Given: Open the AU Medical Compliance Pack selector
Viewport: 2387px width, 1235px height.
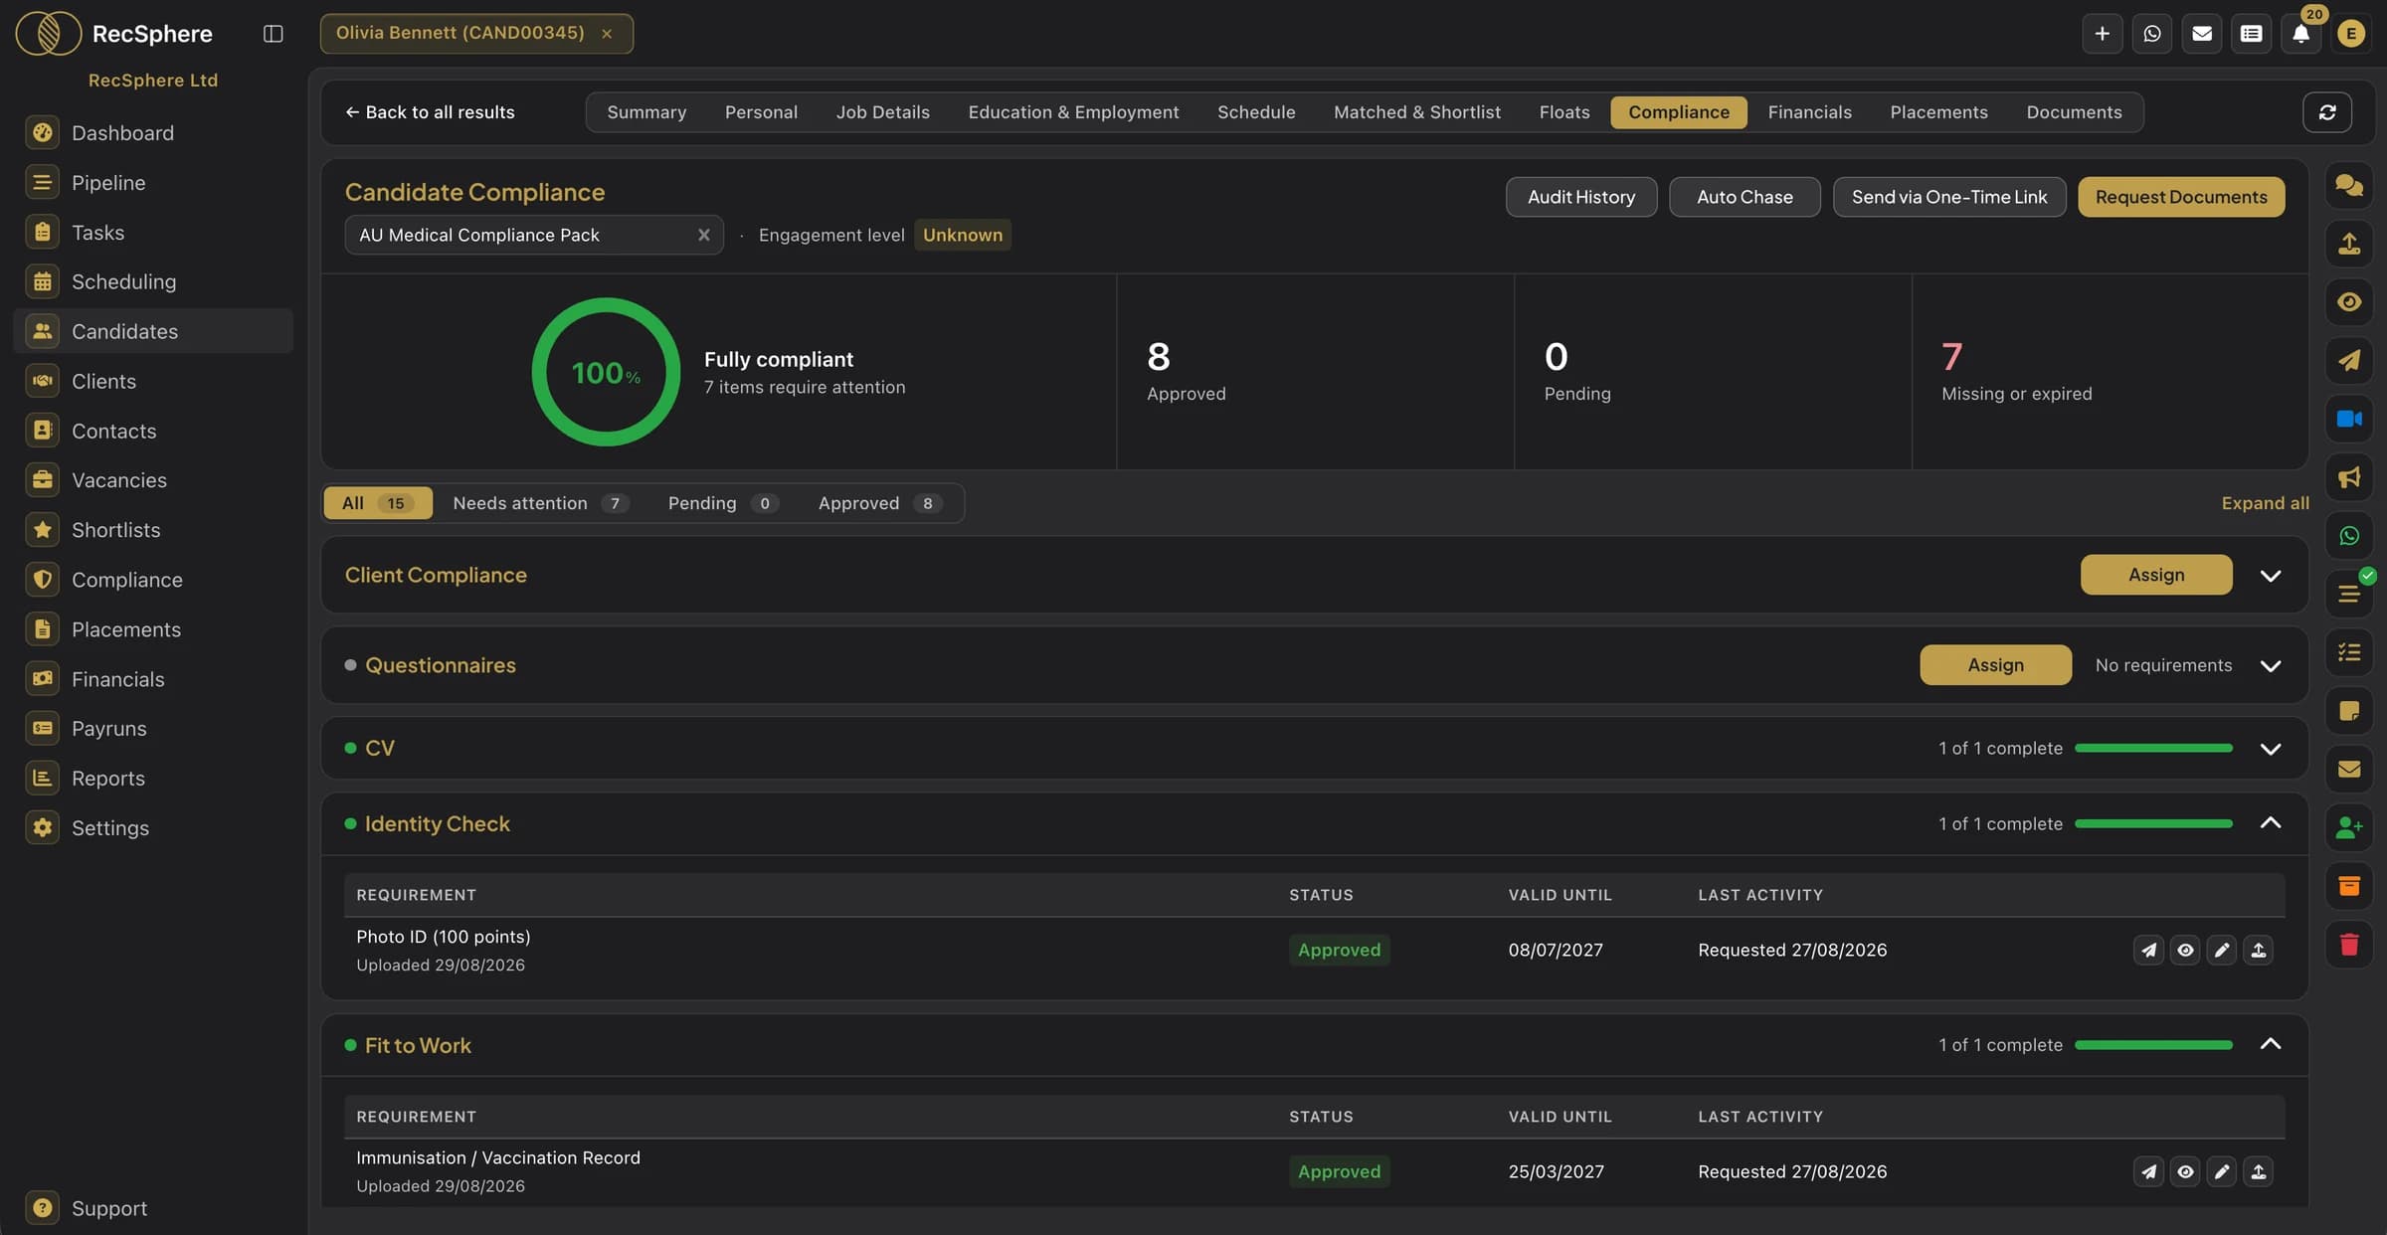Looking at the screenshot, I should coord(534,236).
